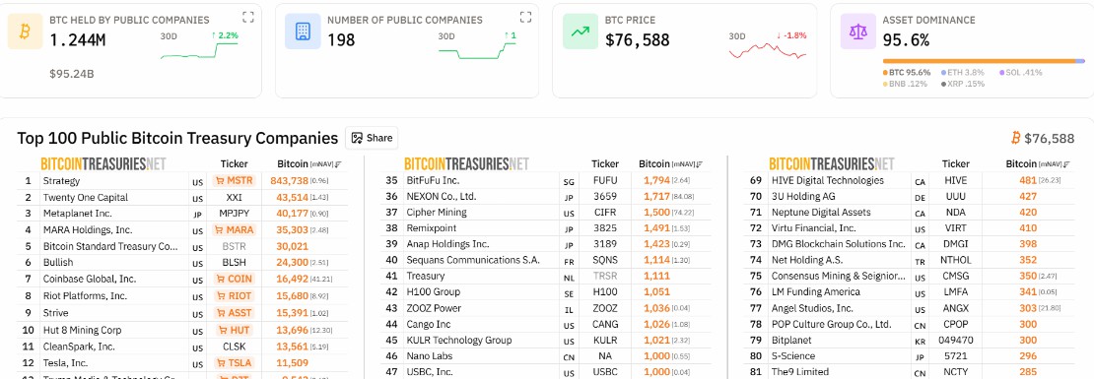This screenshot has height=379, width=1094.
Task: Expand the BTC held chart fullscreen
Action: point(247,17)
